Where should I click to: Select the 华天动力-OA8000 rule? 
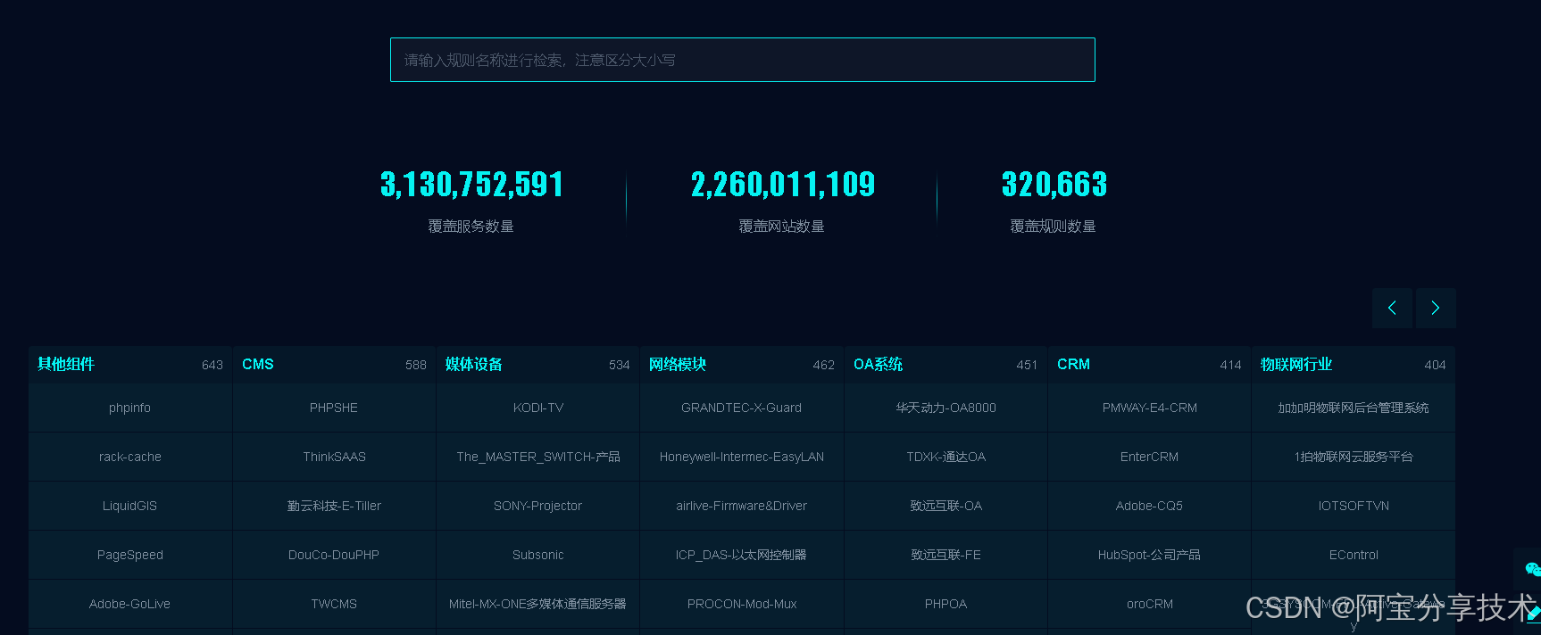[945, 408]
